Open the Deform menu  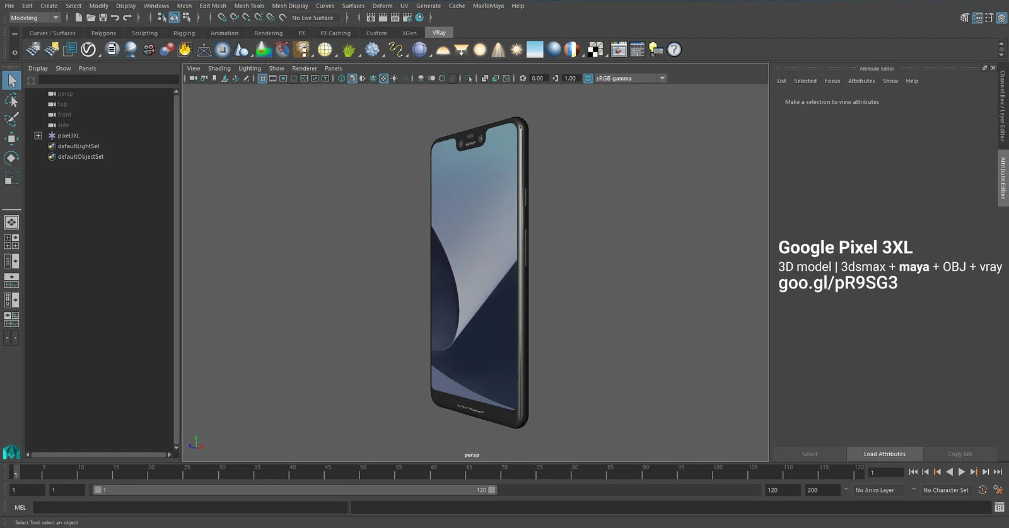(x=382, y=6)
